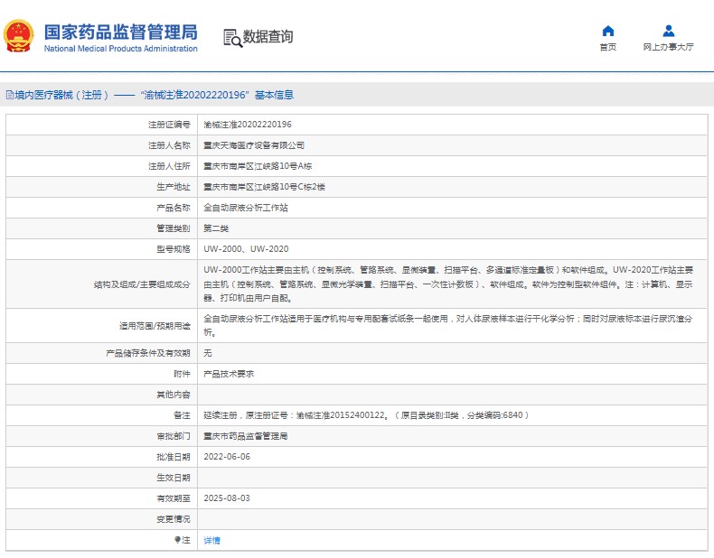Click National Medical Products Administration text
The width and height of the screenshot is (714, 558).
point(121,49)
